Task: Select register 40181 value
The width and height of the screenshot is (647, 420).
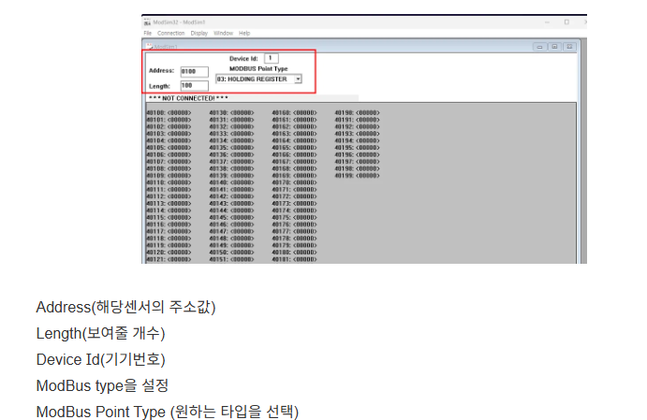Action: point(305,259)
